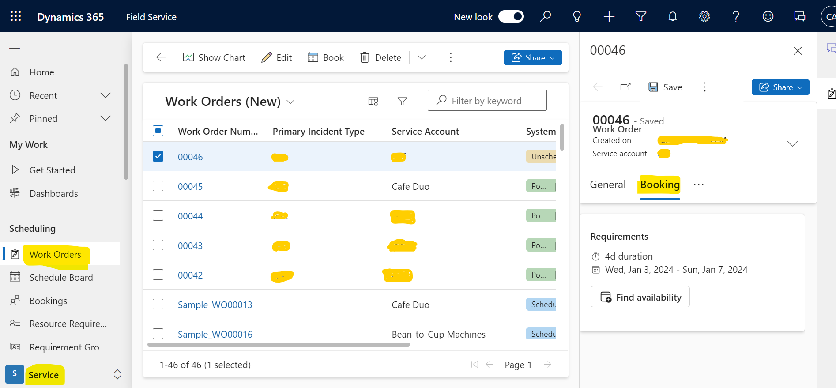Check the Sample_WO00013 row checkbox

pos(158,304)
